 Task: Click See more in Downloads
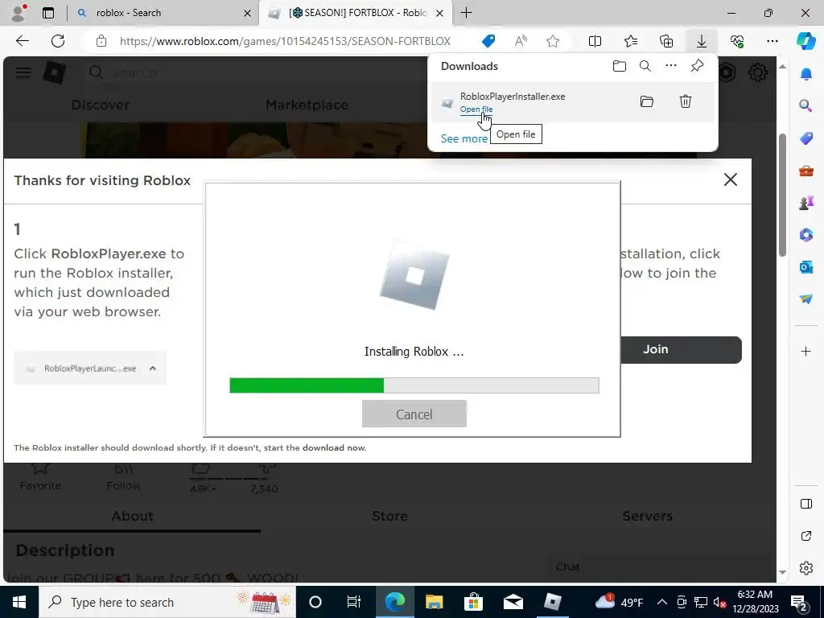[x=464, y=138]
